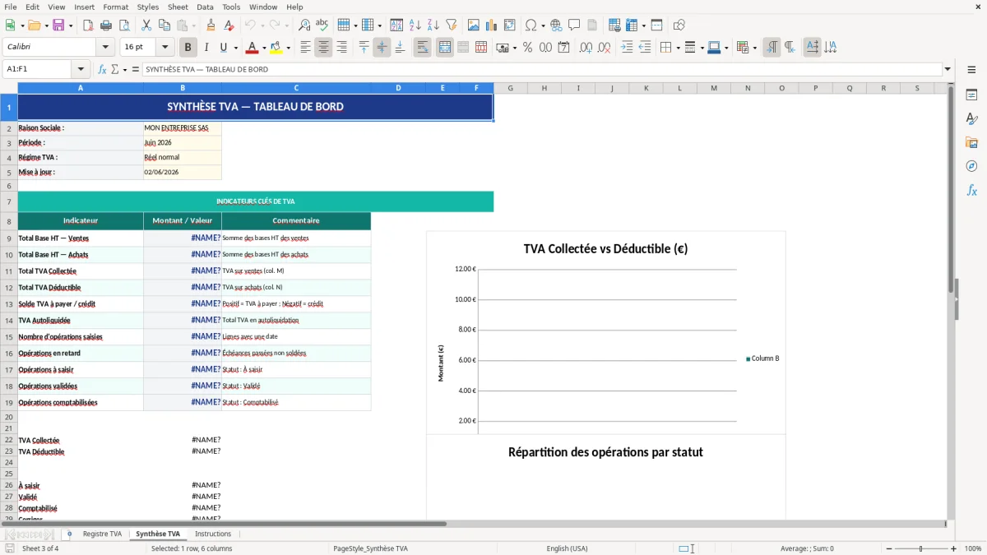The height and width of the screenshot is (555, 987).
Task: Click English (USA) language in status bar
Action: (567, 548)
